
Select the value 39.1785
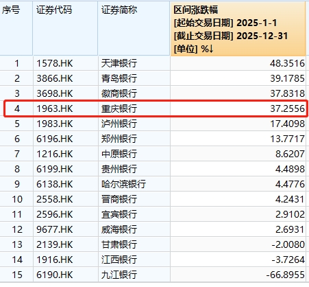coord(287,78)
